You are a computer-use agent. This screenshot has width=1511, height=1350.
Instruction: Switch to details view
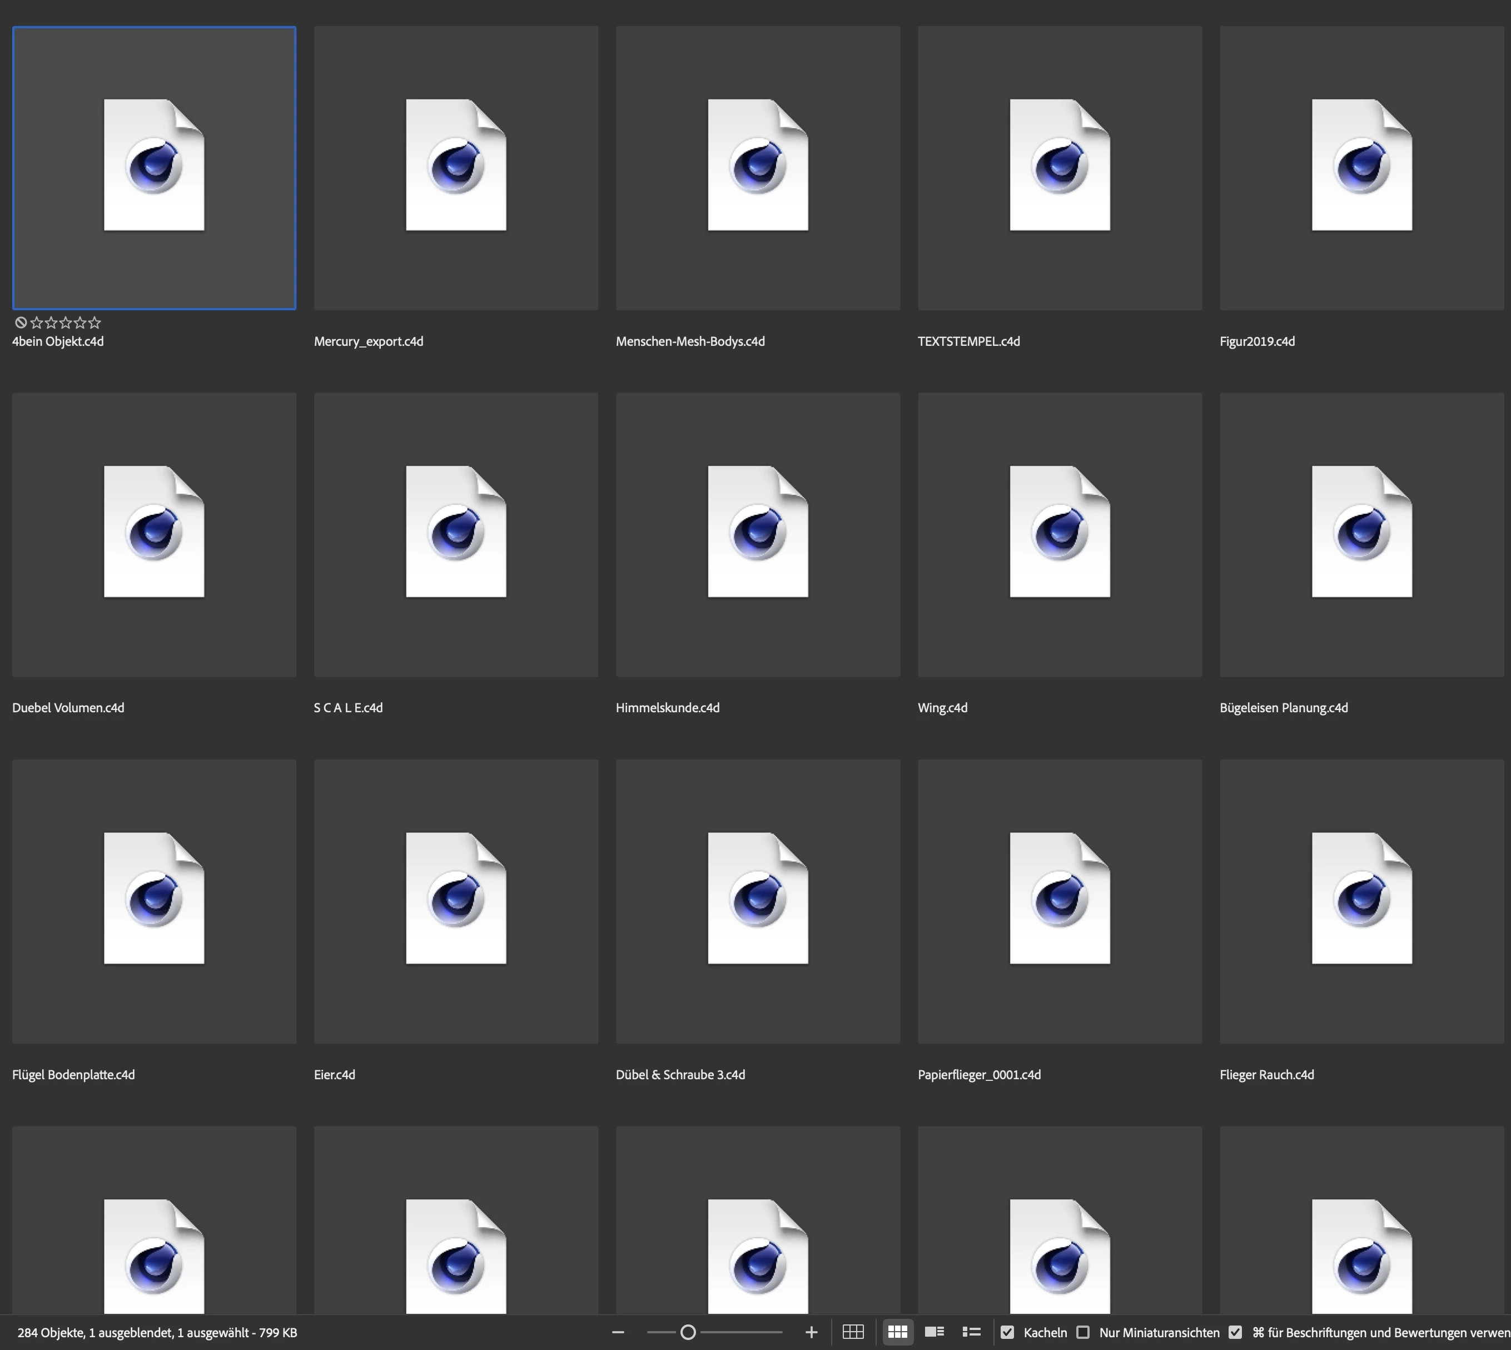pyautogui.click(x=934, y=1332)
